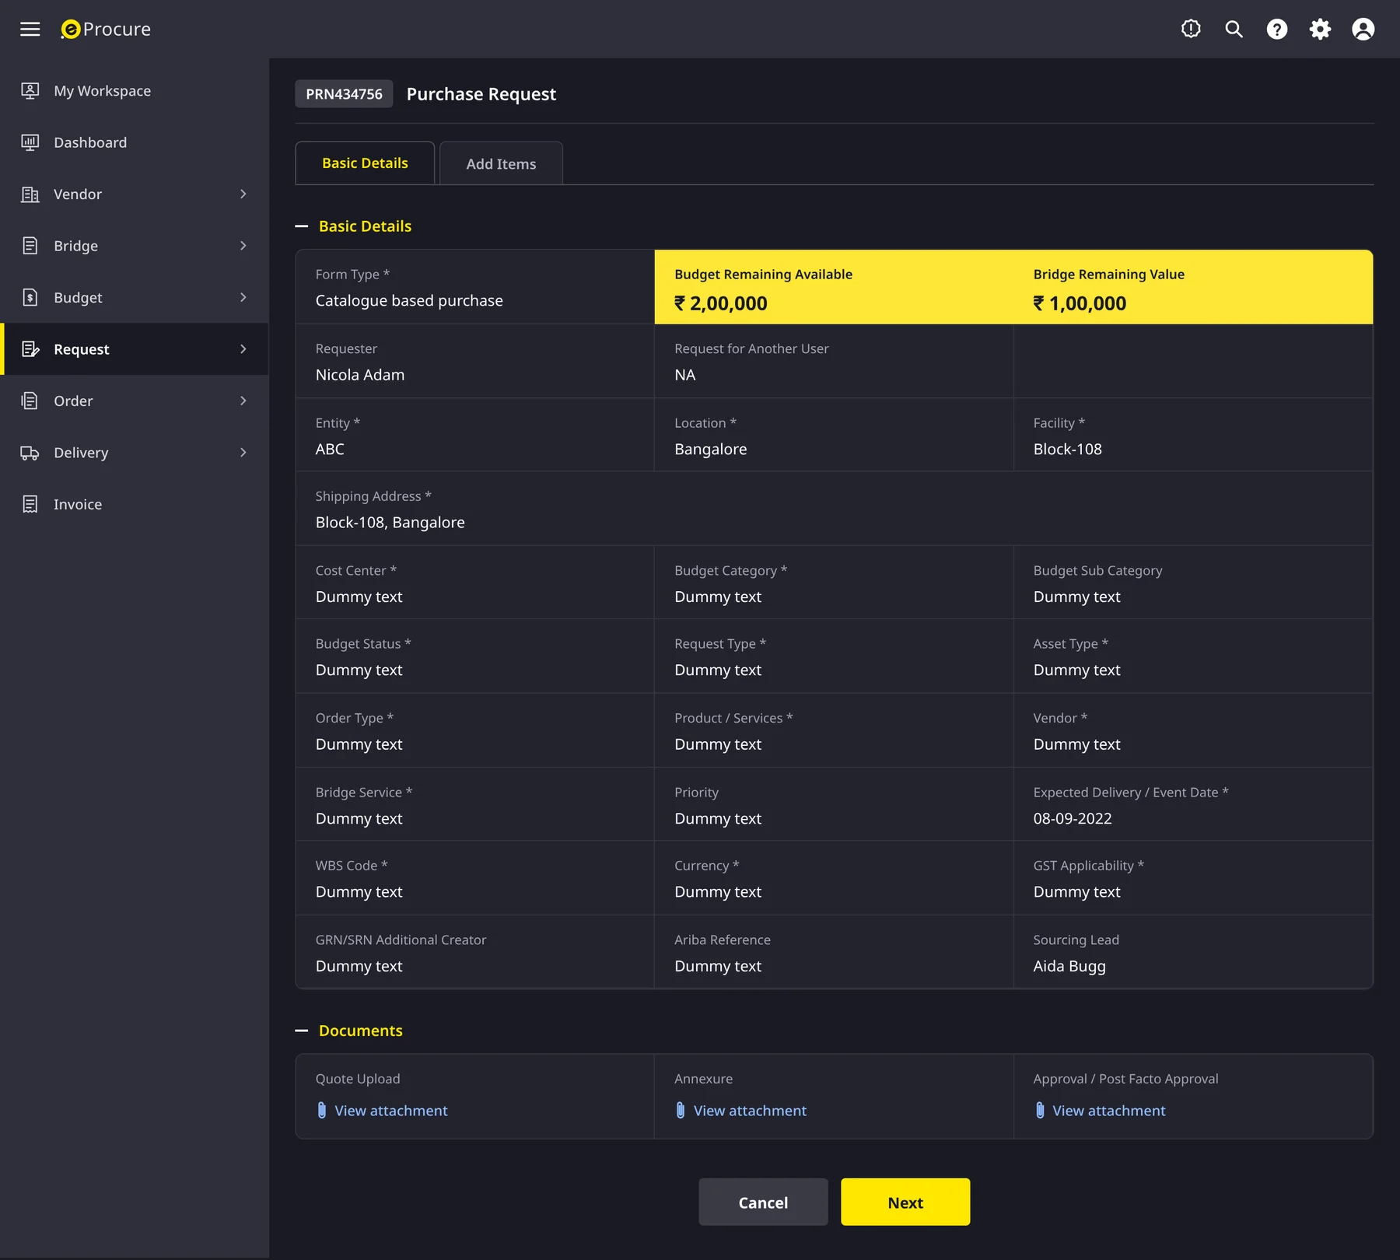Click the Order list icon
The image size is (1400, 1260).
point(30,401)
